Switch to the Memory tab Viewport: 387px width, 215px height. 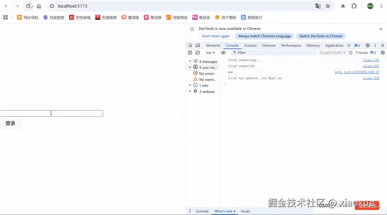(313, 45)
